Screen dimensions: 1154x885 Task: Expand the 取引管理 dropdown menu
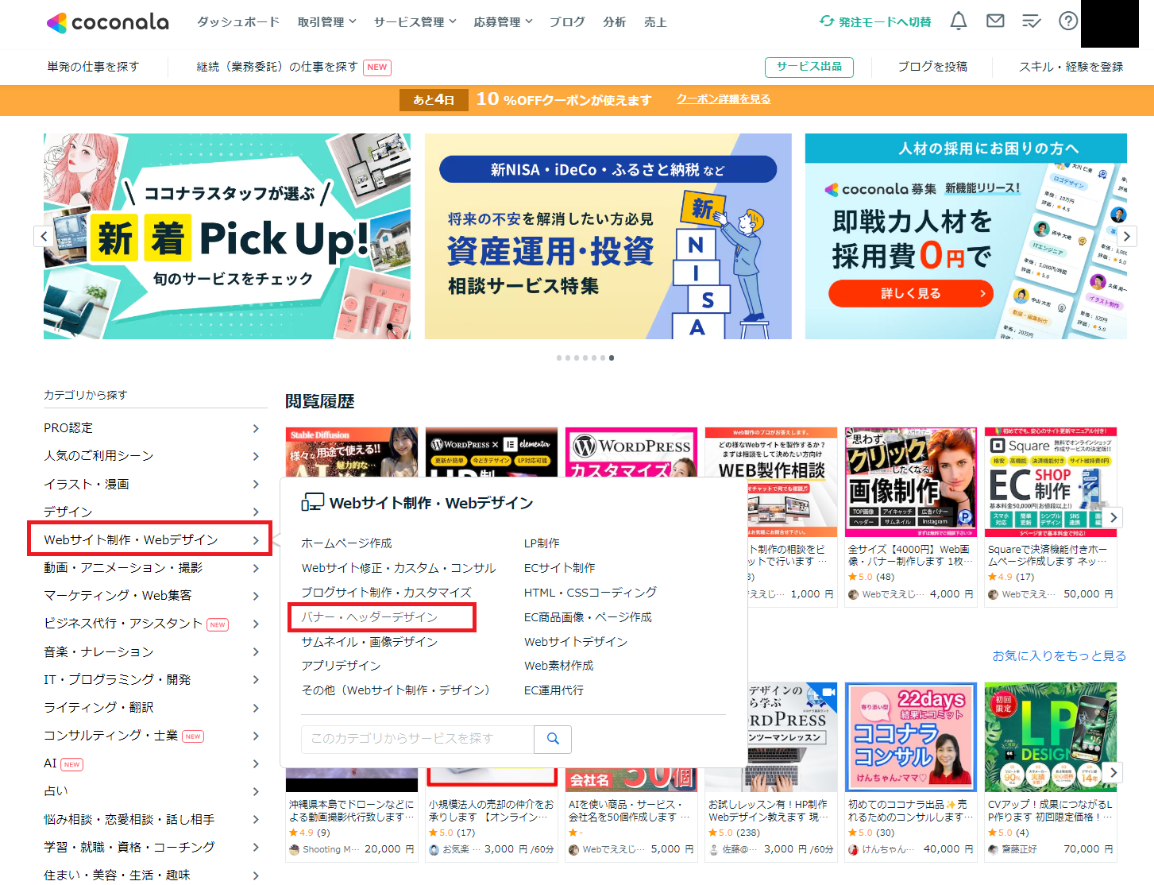point(327,22)
